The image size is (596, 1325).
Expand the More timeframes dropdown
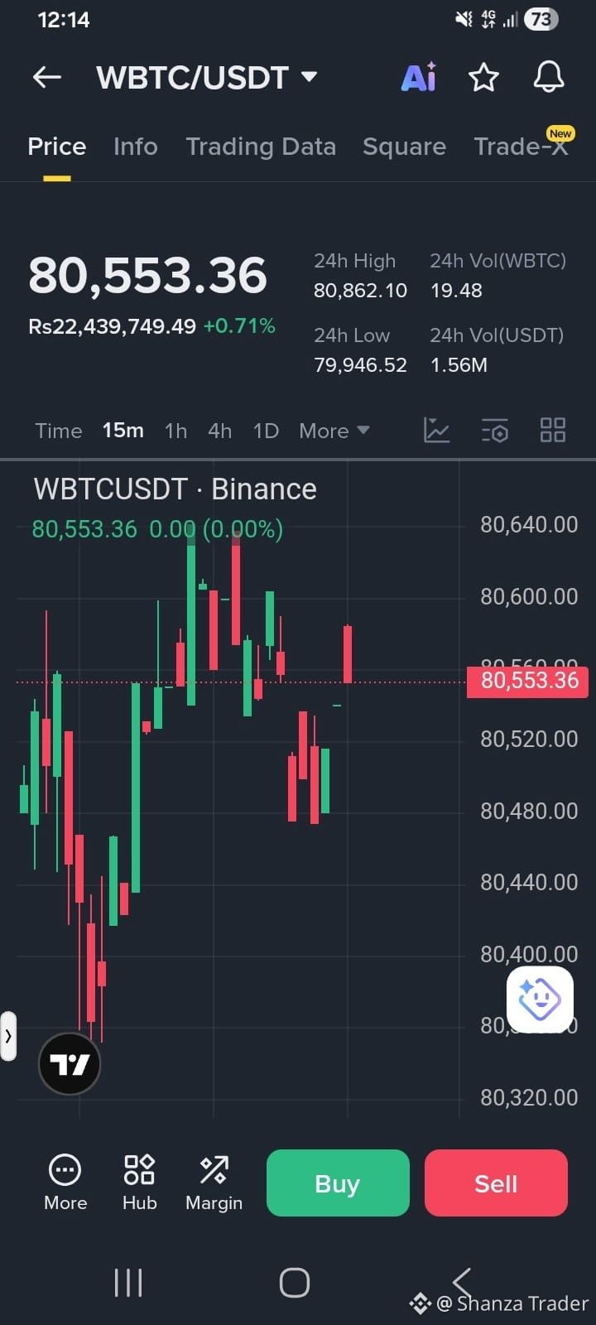tap(334, 431)
